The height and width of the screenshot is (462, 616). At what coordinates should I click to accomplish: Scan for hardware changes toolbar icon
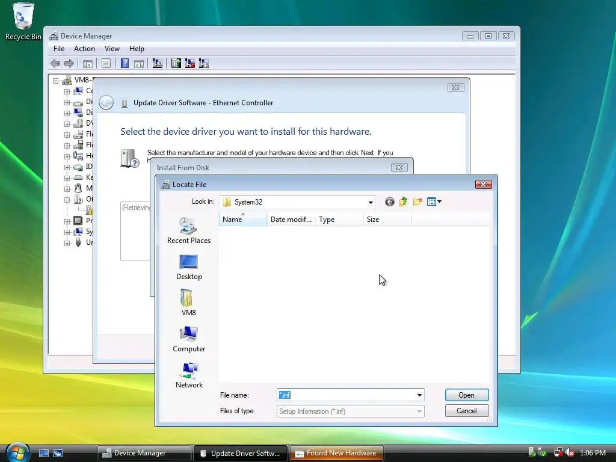point(158,63)
